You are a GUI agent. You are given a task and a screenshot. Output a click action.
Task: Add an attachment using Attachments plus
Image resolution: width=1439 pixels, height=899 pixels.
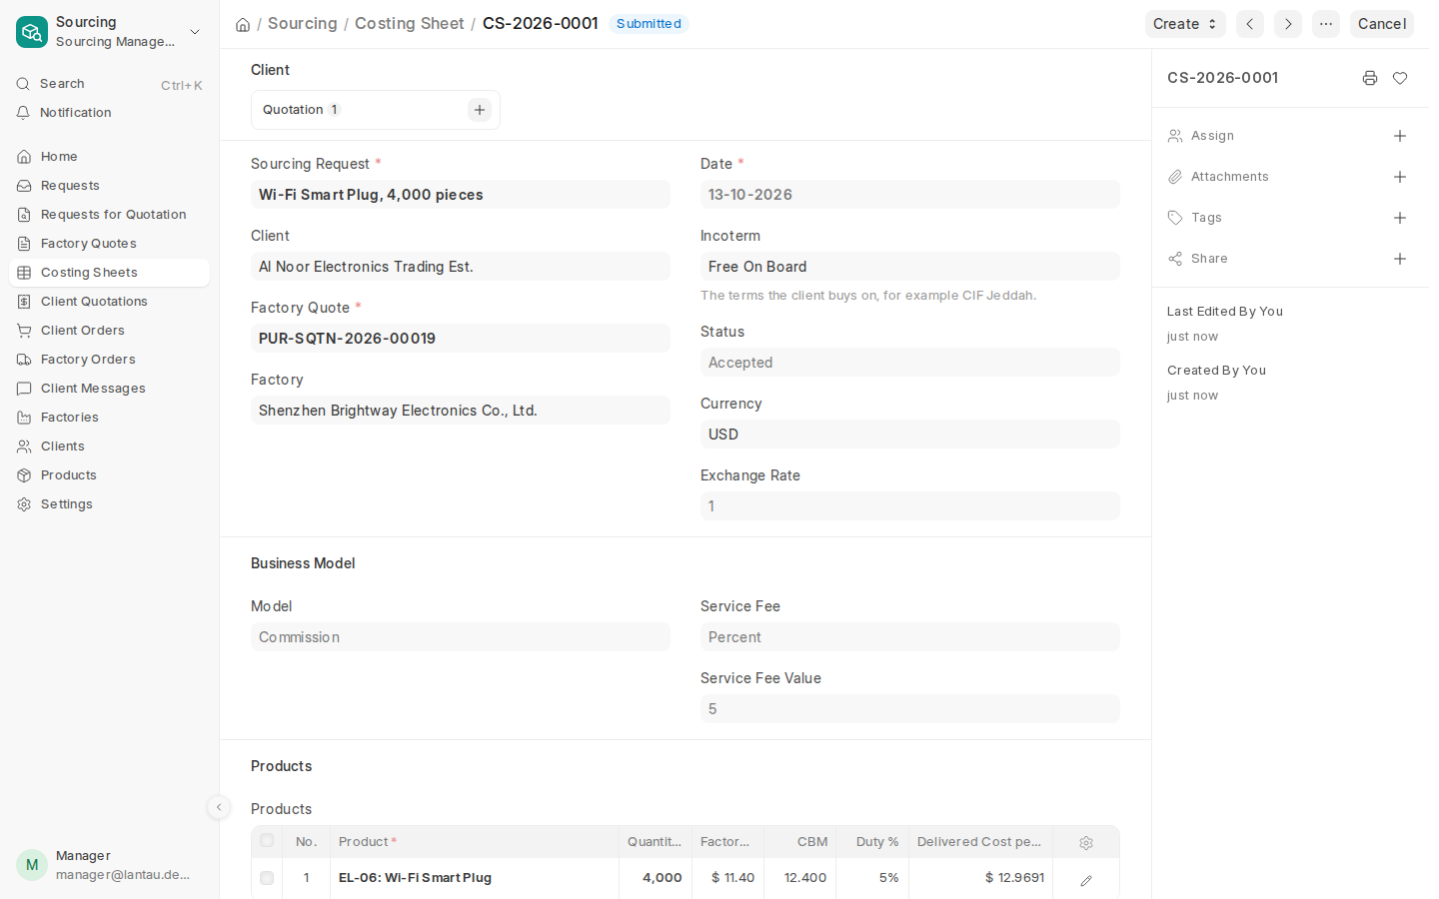[x=1400, y=177]
